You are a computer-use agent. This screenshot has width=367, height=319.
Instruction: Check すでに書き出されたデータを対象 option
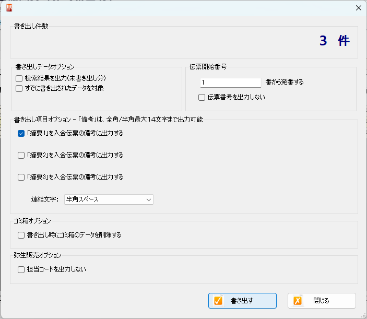click(19, 89)
